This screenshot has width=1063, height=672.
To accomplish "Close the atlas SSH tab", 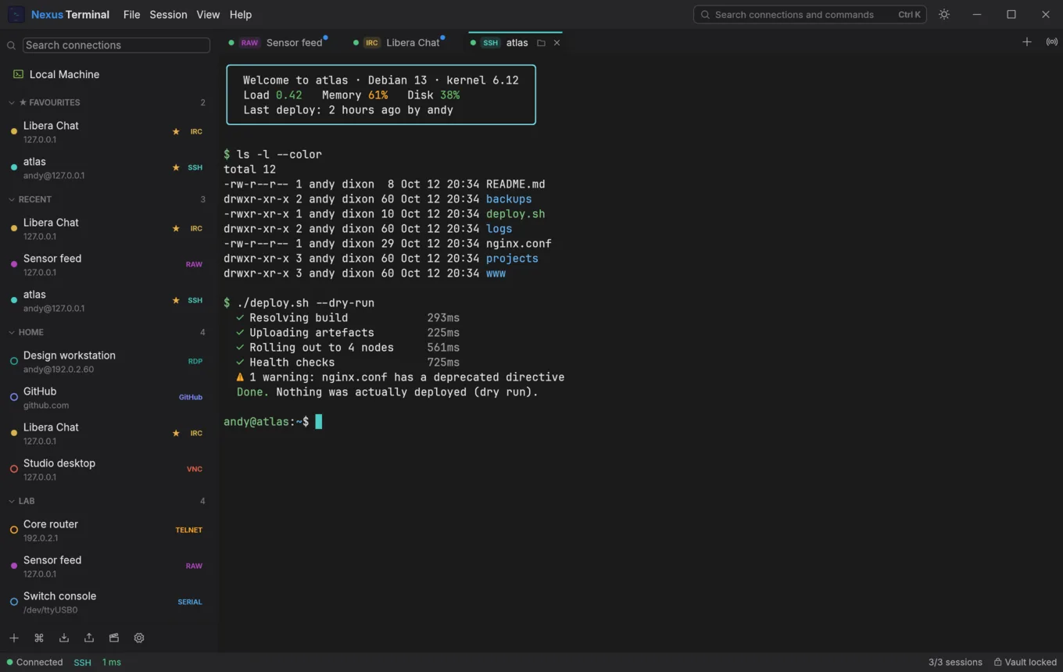I will click(x=557, y=43).
